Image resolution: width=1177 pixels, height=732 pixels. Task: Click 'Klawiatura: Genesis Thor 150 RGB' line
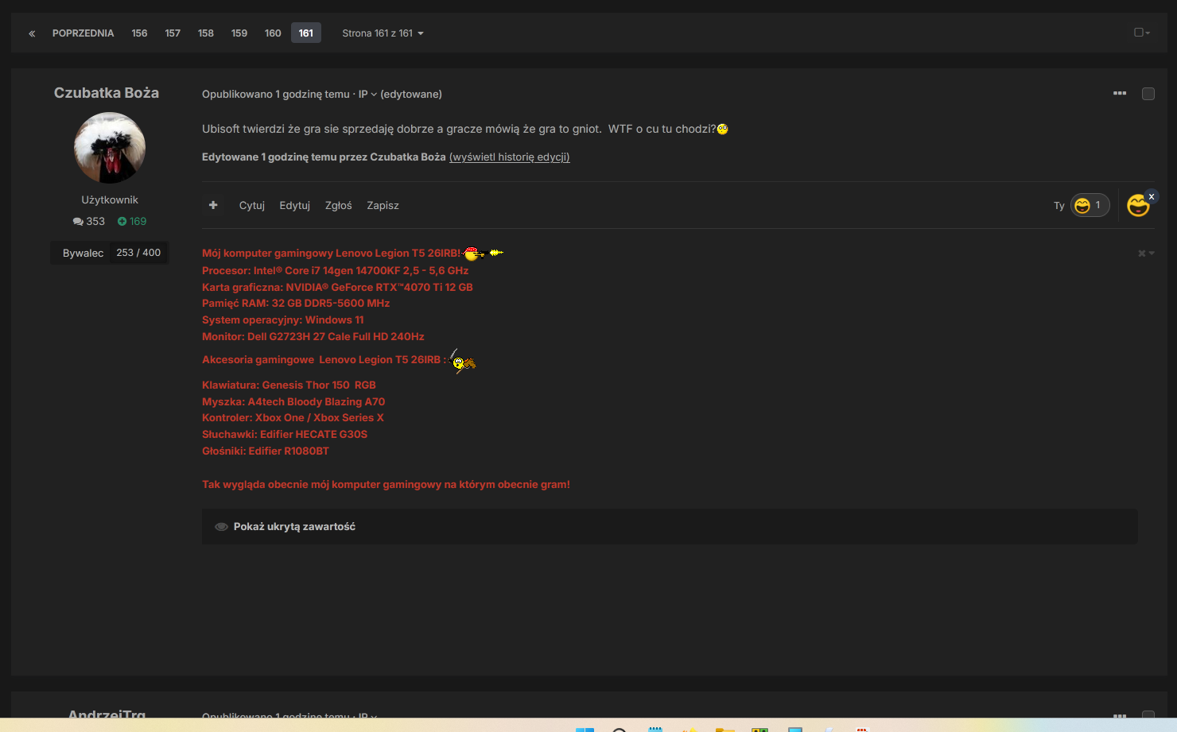[289, 385]
